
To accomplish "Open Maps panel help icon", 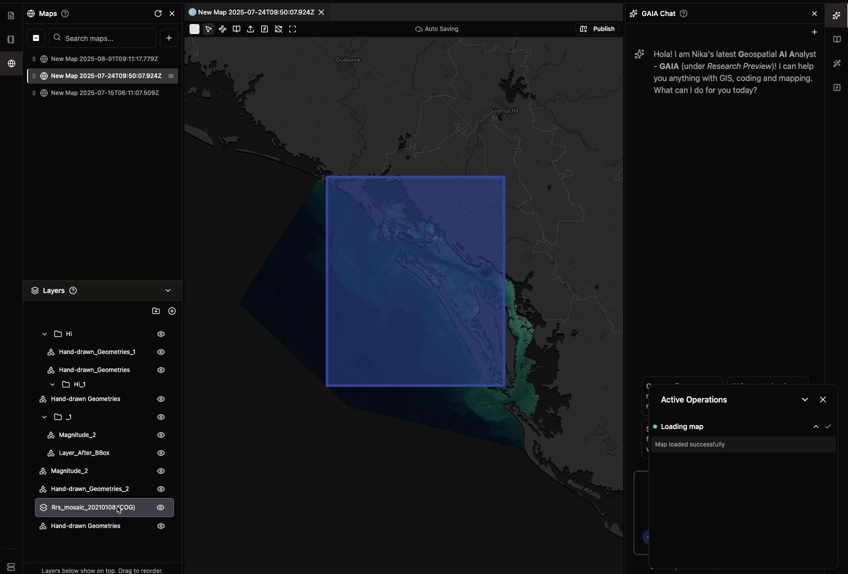I will click(65, 13).
